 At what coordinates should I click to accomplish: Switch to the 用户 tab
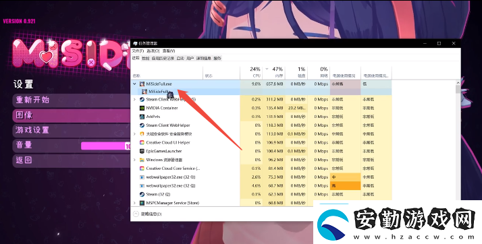coord(190,59)
